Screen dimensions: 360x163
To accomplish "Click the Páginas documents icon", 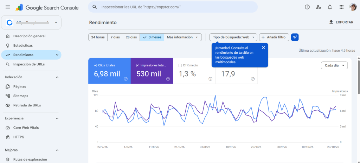I will click(8, 86).
